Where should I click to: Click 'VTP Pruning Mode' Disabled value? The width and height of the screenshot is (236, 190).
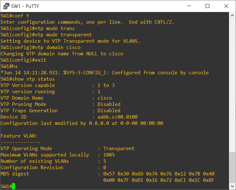coord(109,104)
